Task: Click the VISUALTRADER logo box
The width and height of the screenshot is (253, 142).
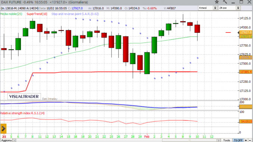Action: (x=24, y=97)
